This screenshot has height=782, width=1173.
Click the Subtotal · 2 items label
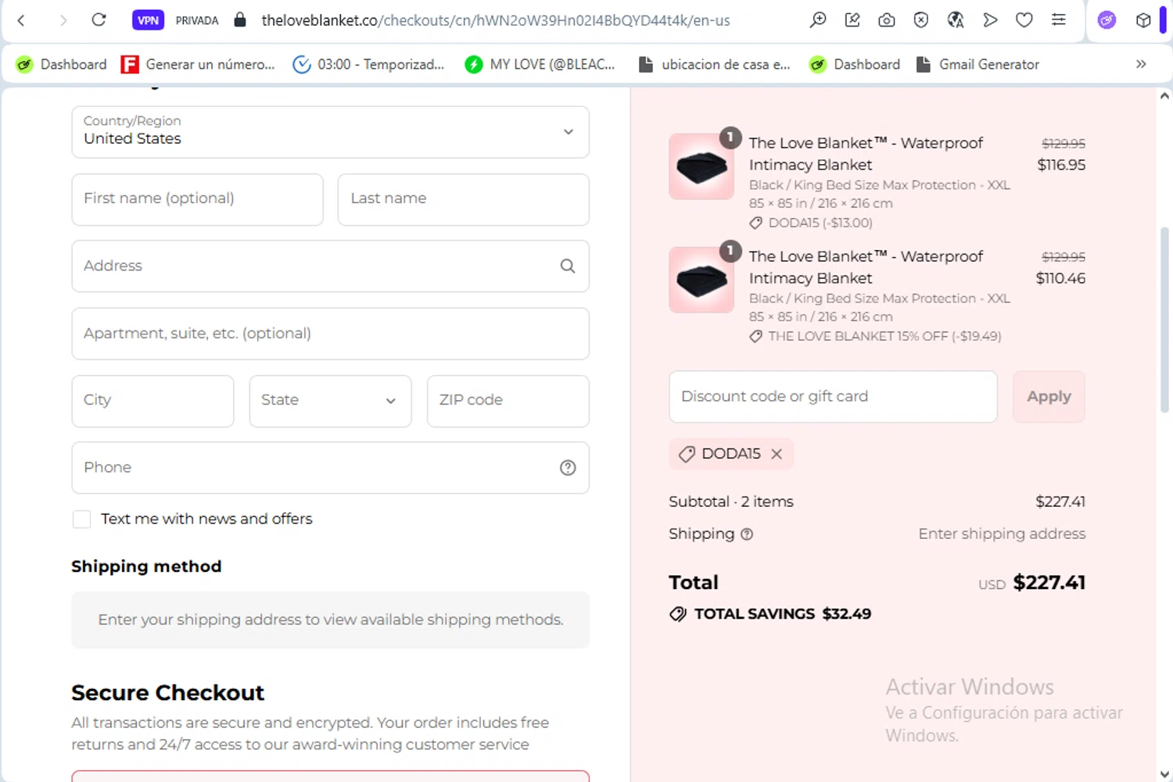(x=731, y=502)
